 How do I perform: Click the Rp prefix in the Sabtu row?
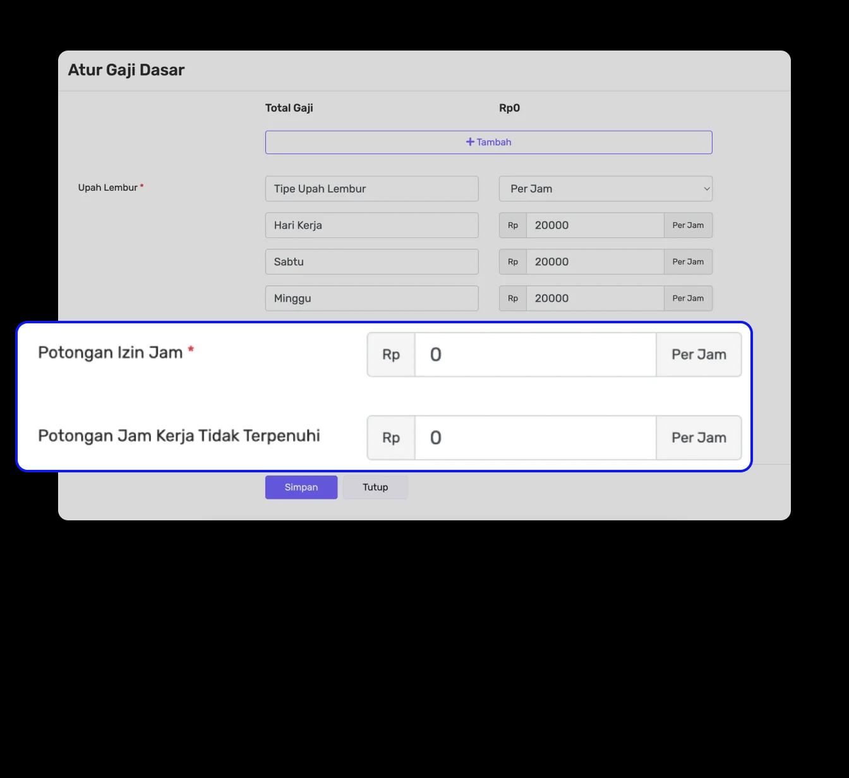pos(513,262)
